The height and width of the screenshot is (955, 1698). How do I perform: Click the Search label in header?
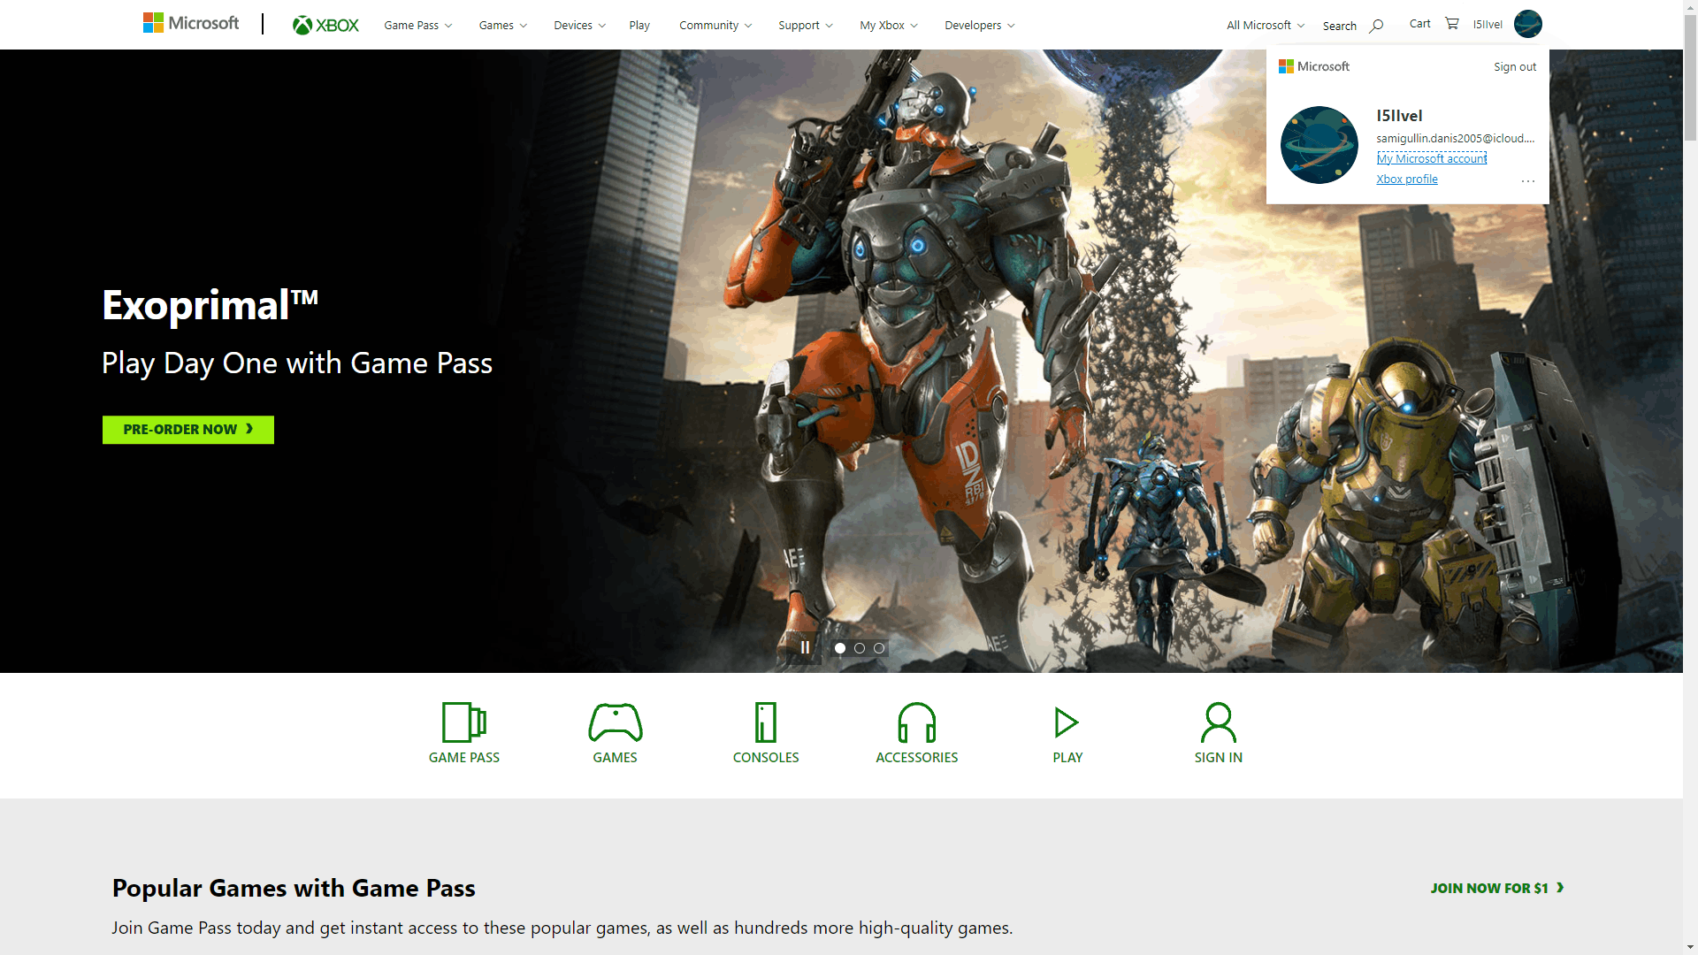[1339, 26]
